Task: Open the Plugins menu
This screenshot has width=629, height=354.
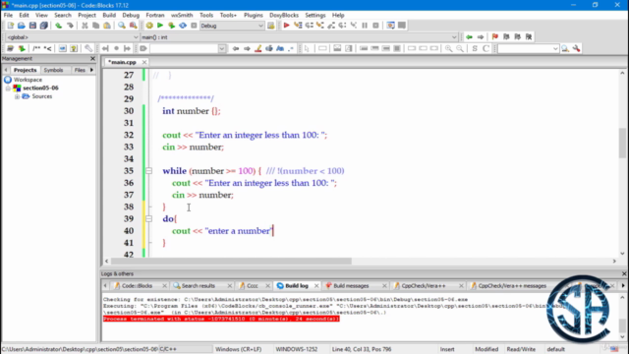Action: pyautogui.click(x=254, y=15)
